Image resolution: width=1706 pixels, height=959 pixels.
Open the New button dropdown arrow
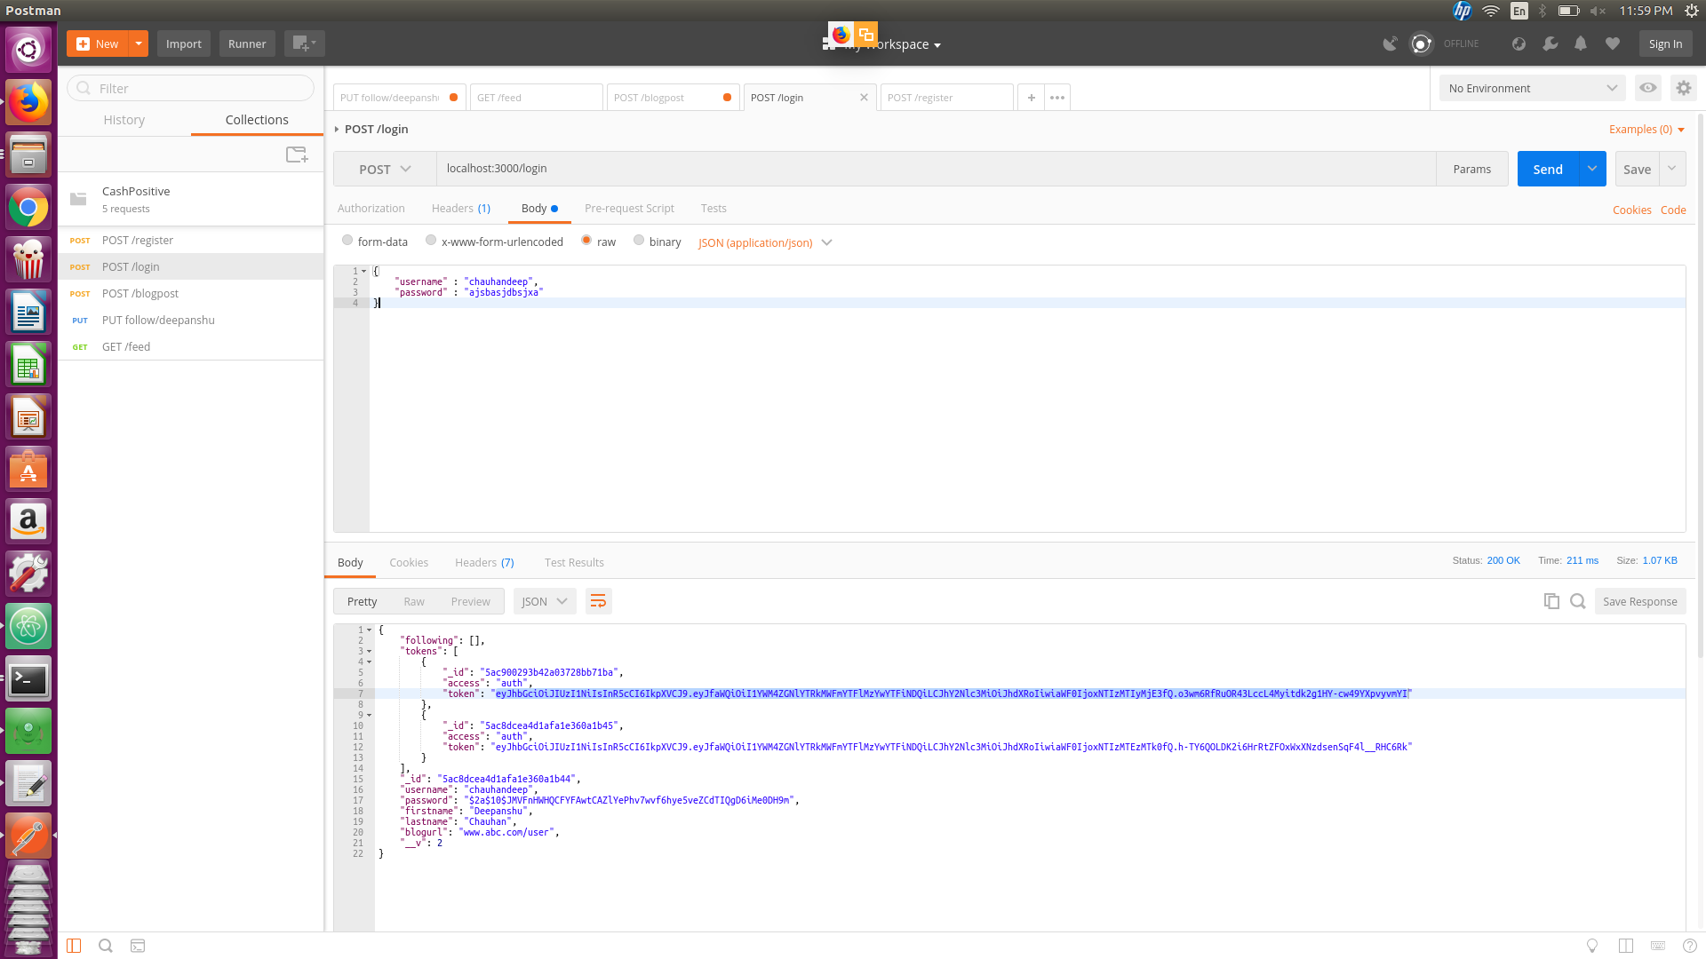point(139,44)
